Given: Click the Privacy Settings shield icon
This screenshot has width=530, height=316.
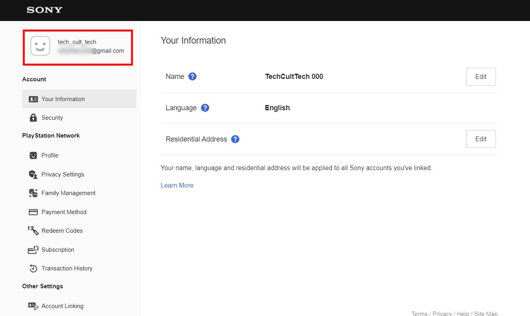Looking at the screenshot, I should click(33, 174).
